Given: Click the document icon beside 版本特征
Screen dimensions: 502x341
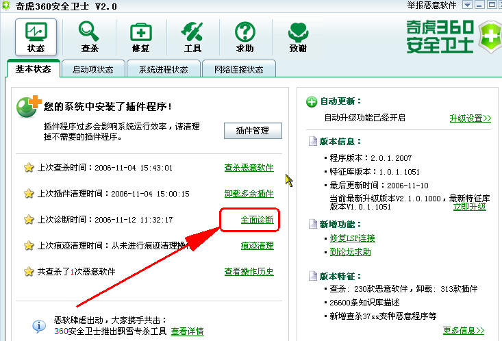Looking at the screenshot, I should (x=312, y=276).
